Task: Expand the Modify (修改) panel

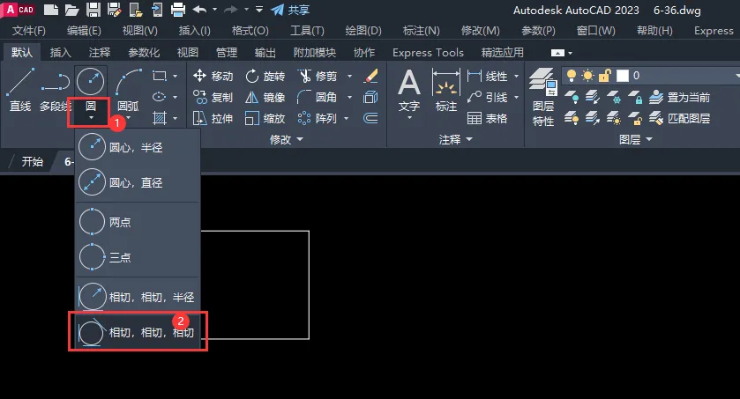Action: pyautogui.click(x=286, y=139)
